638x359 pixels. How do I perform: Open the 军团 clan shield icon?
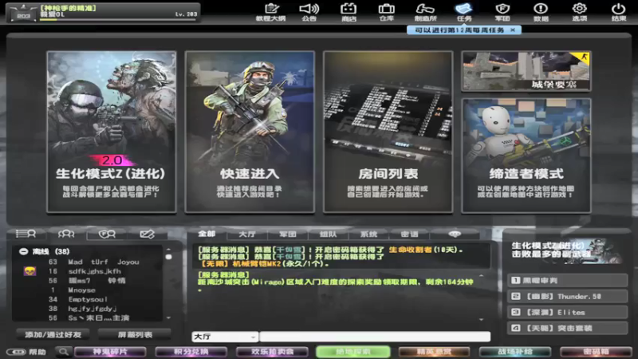point(502,12)
